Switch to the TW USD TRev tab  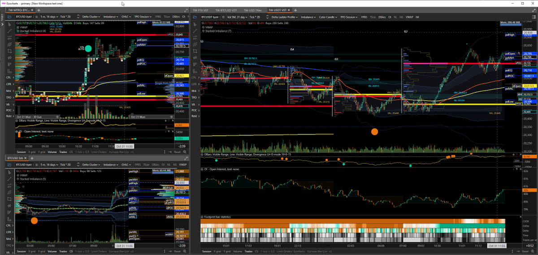tap(253, 10)
